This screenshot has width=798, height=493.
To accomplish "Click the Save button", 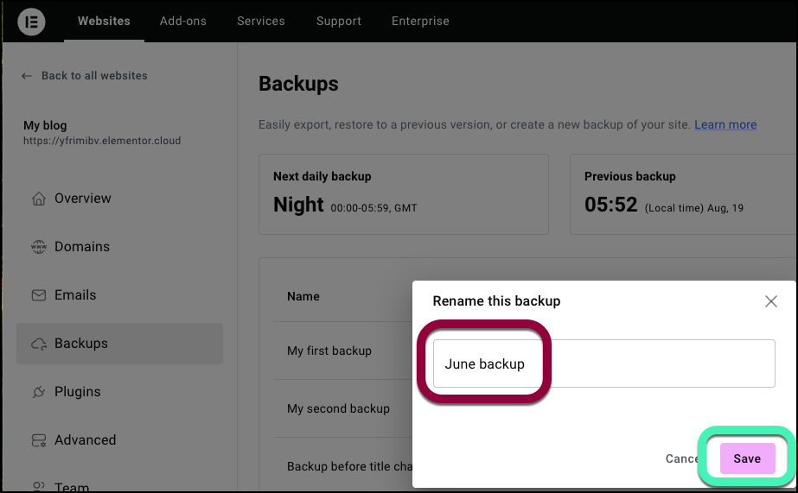I will (x=747, y=458).
